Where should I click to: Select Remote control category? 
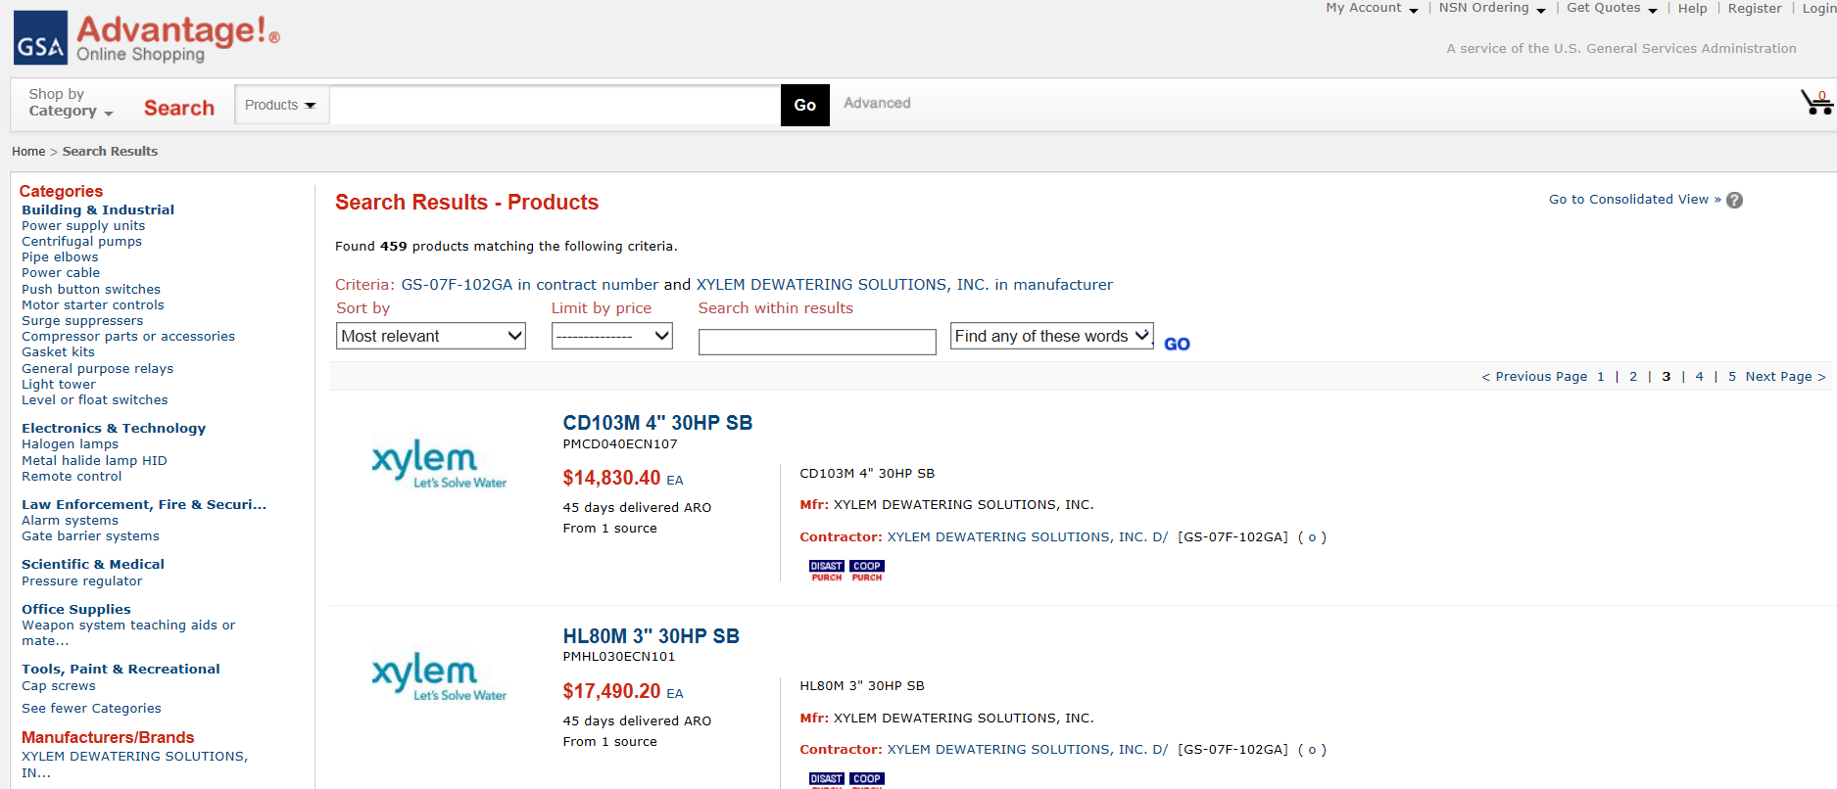pos(72,476)
